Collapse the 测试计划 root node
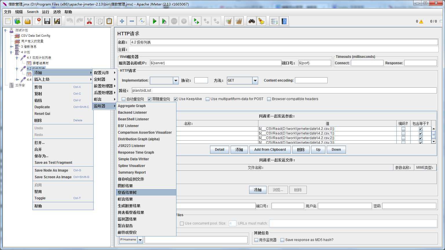This screenshot has height=250, width=445. click(5, 30)
